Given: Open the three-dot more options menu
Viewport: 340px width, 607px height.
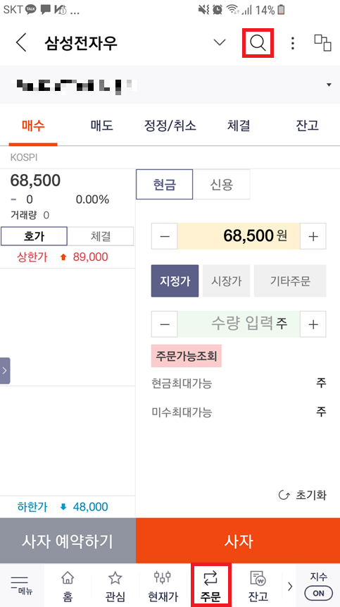Looking at the screenshot, I should tap(292, 43).
